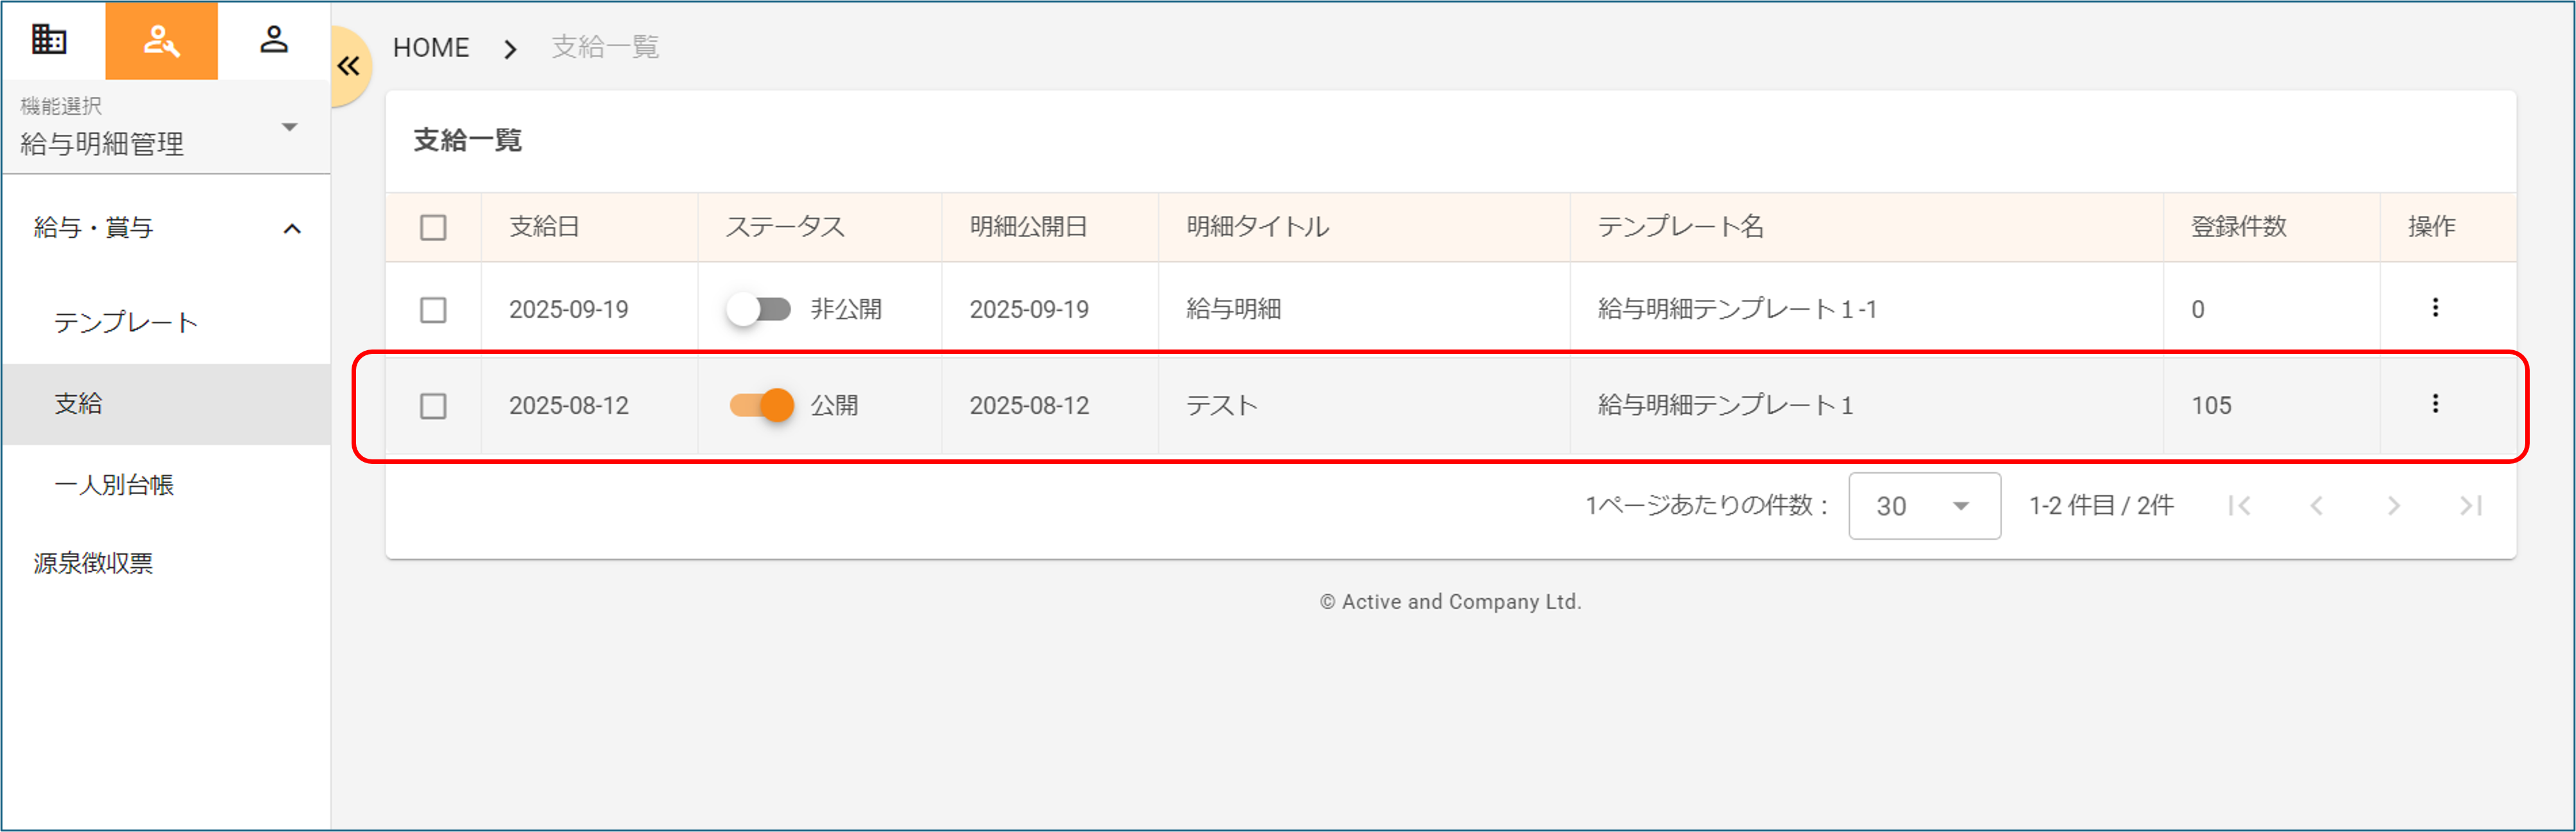
Task: Select 一人別台帳 in sidebar
Action: (x=114, y=485)
